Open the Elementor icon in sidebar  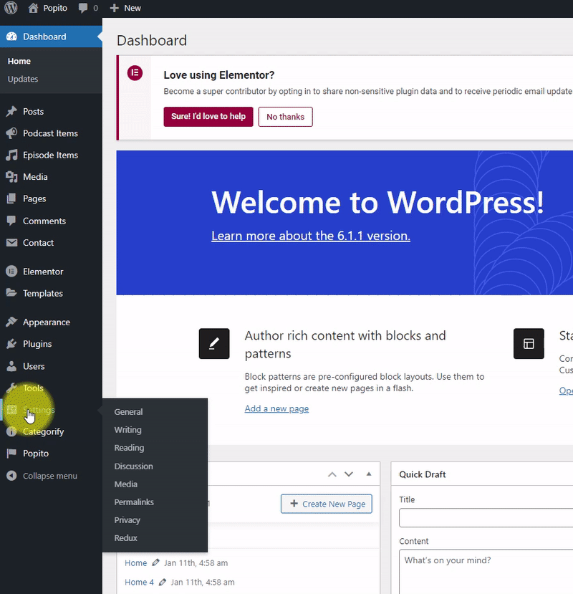(x=11, y=272)
